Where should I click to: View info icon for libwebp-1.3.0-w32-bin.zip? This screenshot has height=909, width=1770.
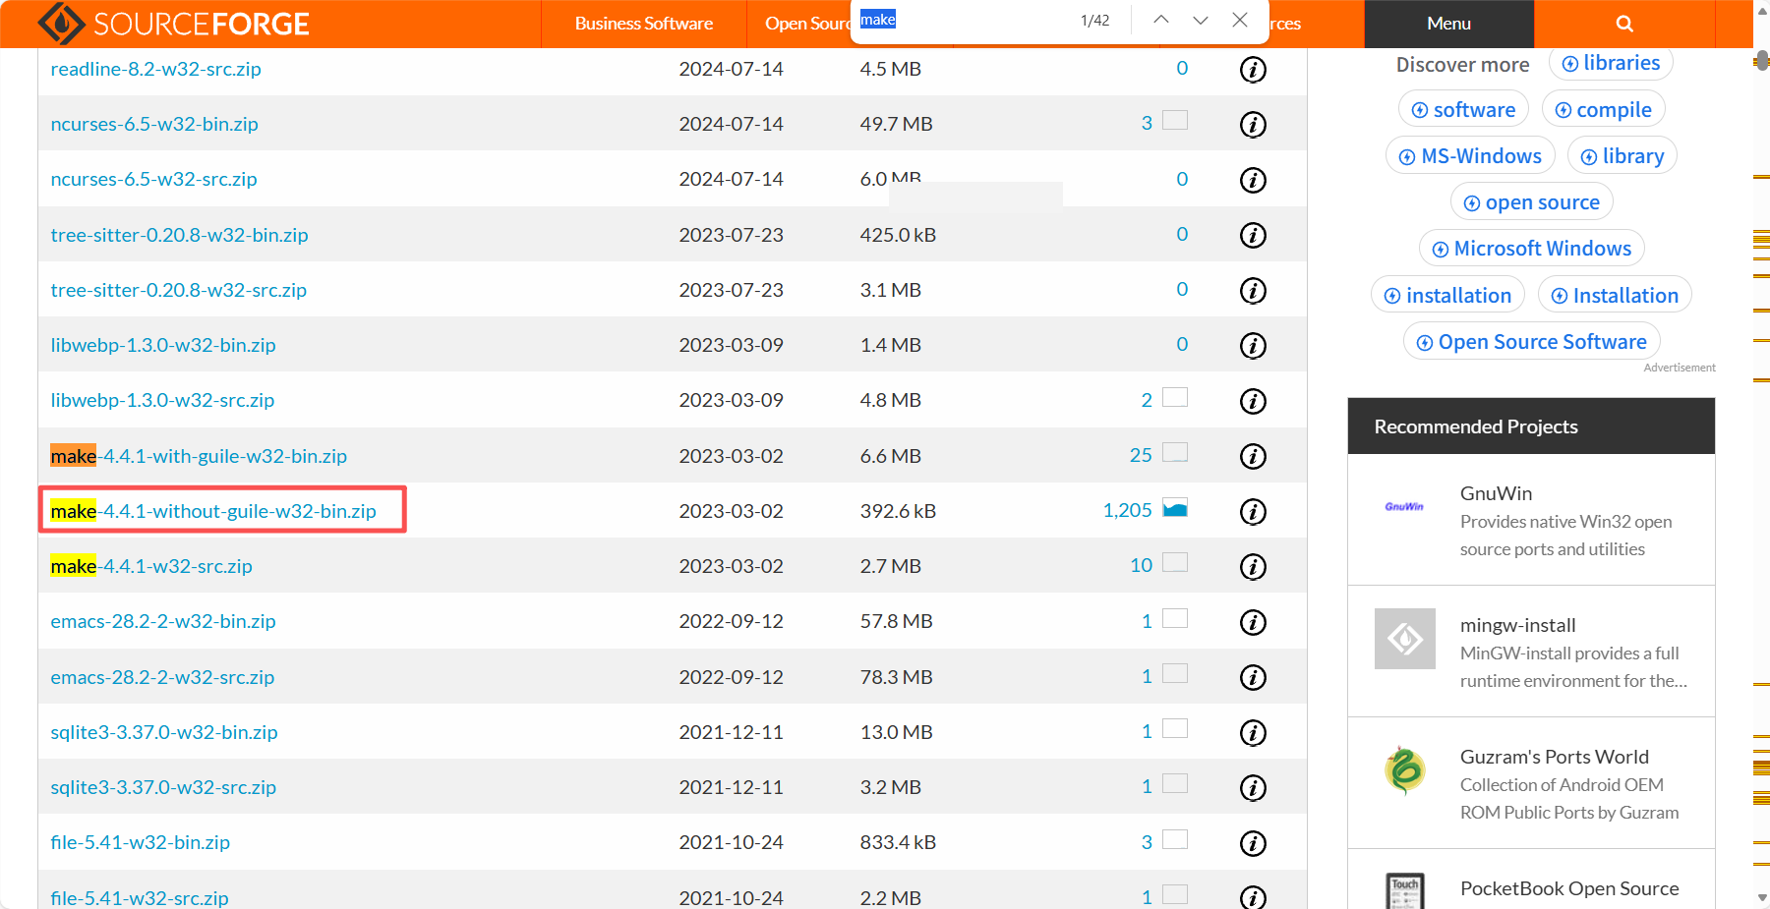click(x=1253, y=346)
